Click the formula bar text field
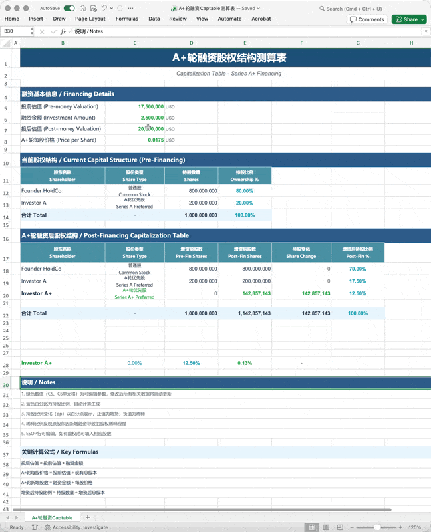The height and width of the screenshot is (532, 431). click(x=247, y=31)
